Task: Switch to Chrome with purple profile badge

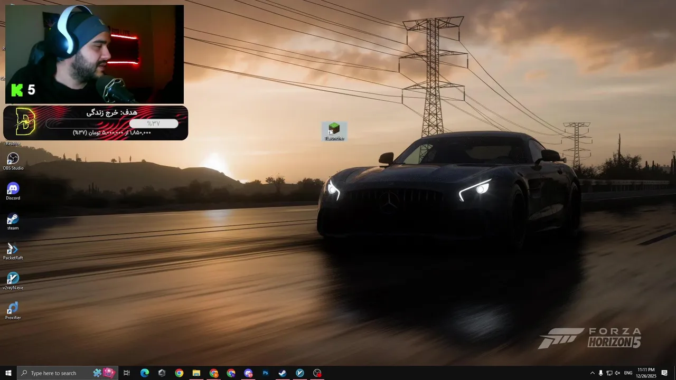Action: click(x=231, y=373)
